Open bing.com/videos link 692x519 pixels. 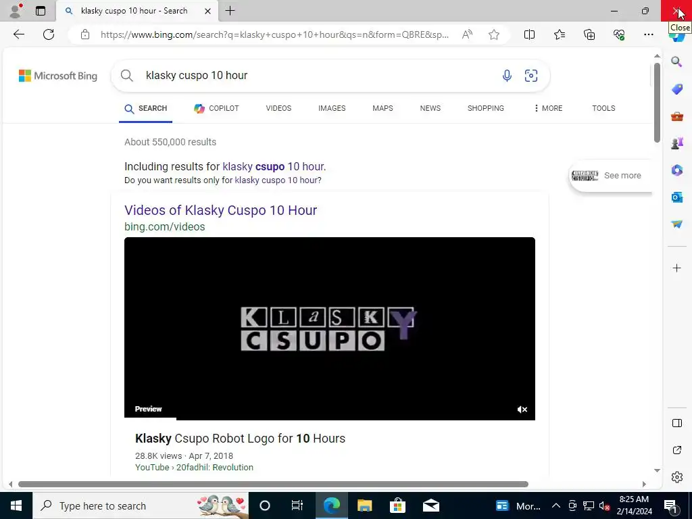click(x=165, y=226)
